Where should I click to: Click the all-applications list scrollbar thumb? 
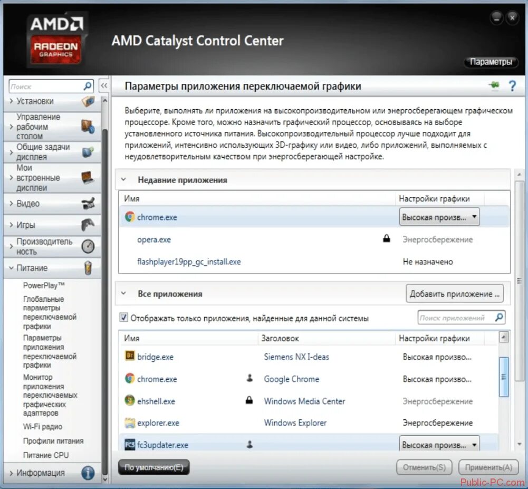(x=503, y=377)
